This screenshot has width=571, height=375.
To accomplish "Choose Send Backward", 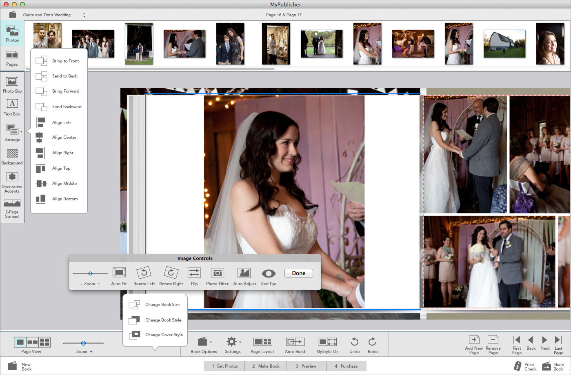I will coord(59,107).
